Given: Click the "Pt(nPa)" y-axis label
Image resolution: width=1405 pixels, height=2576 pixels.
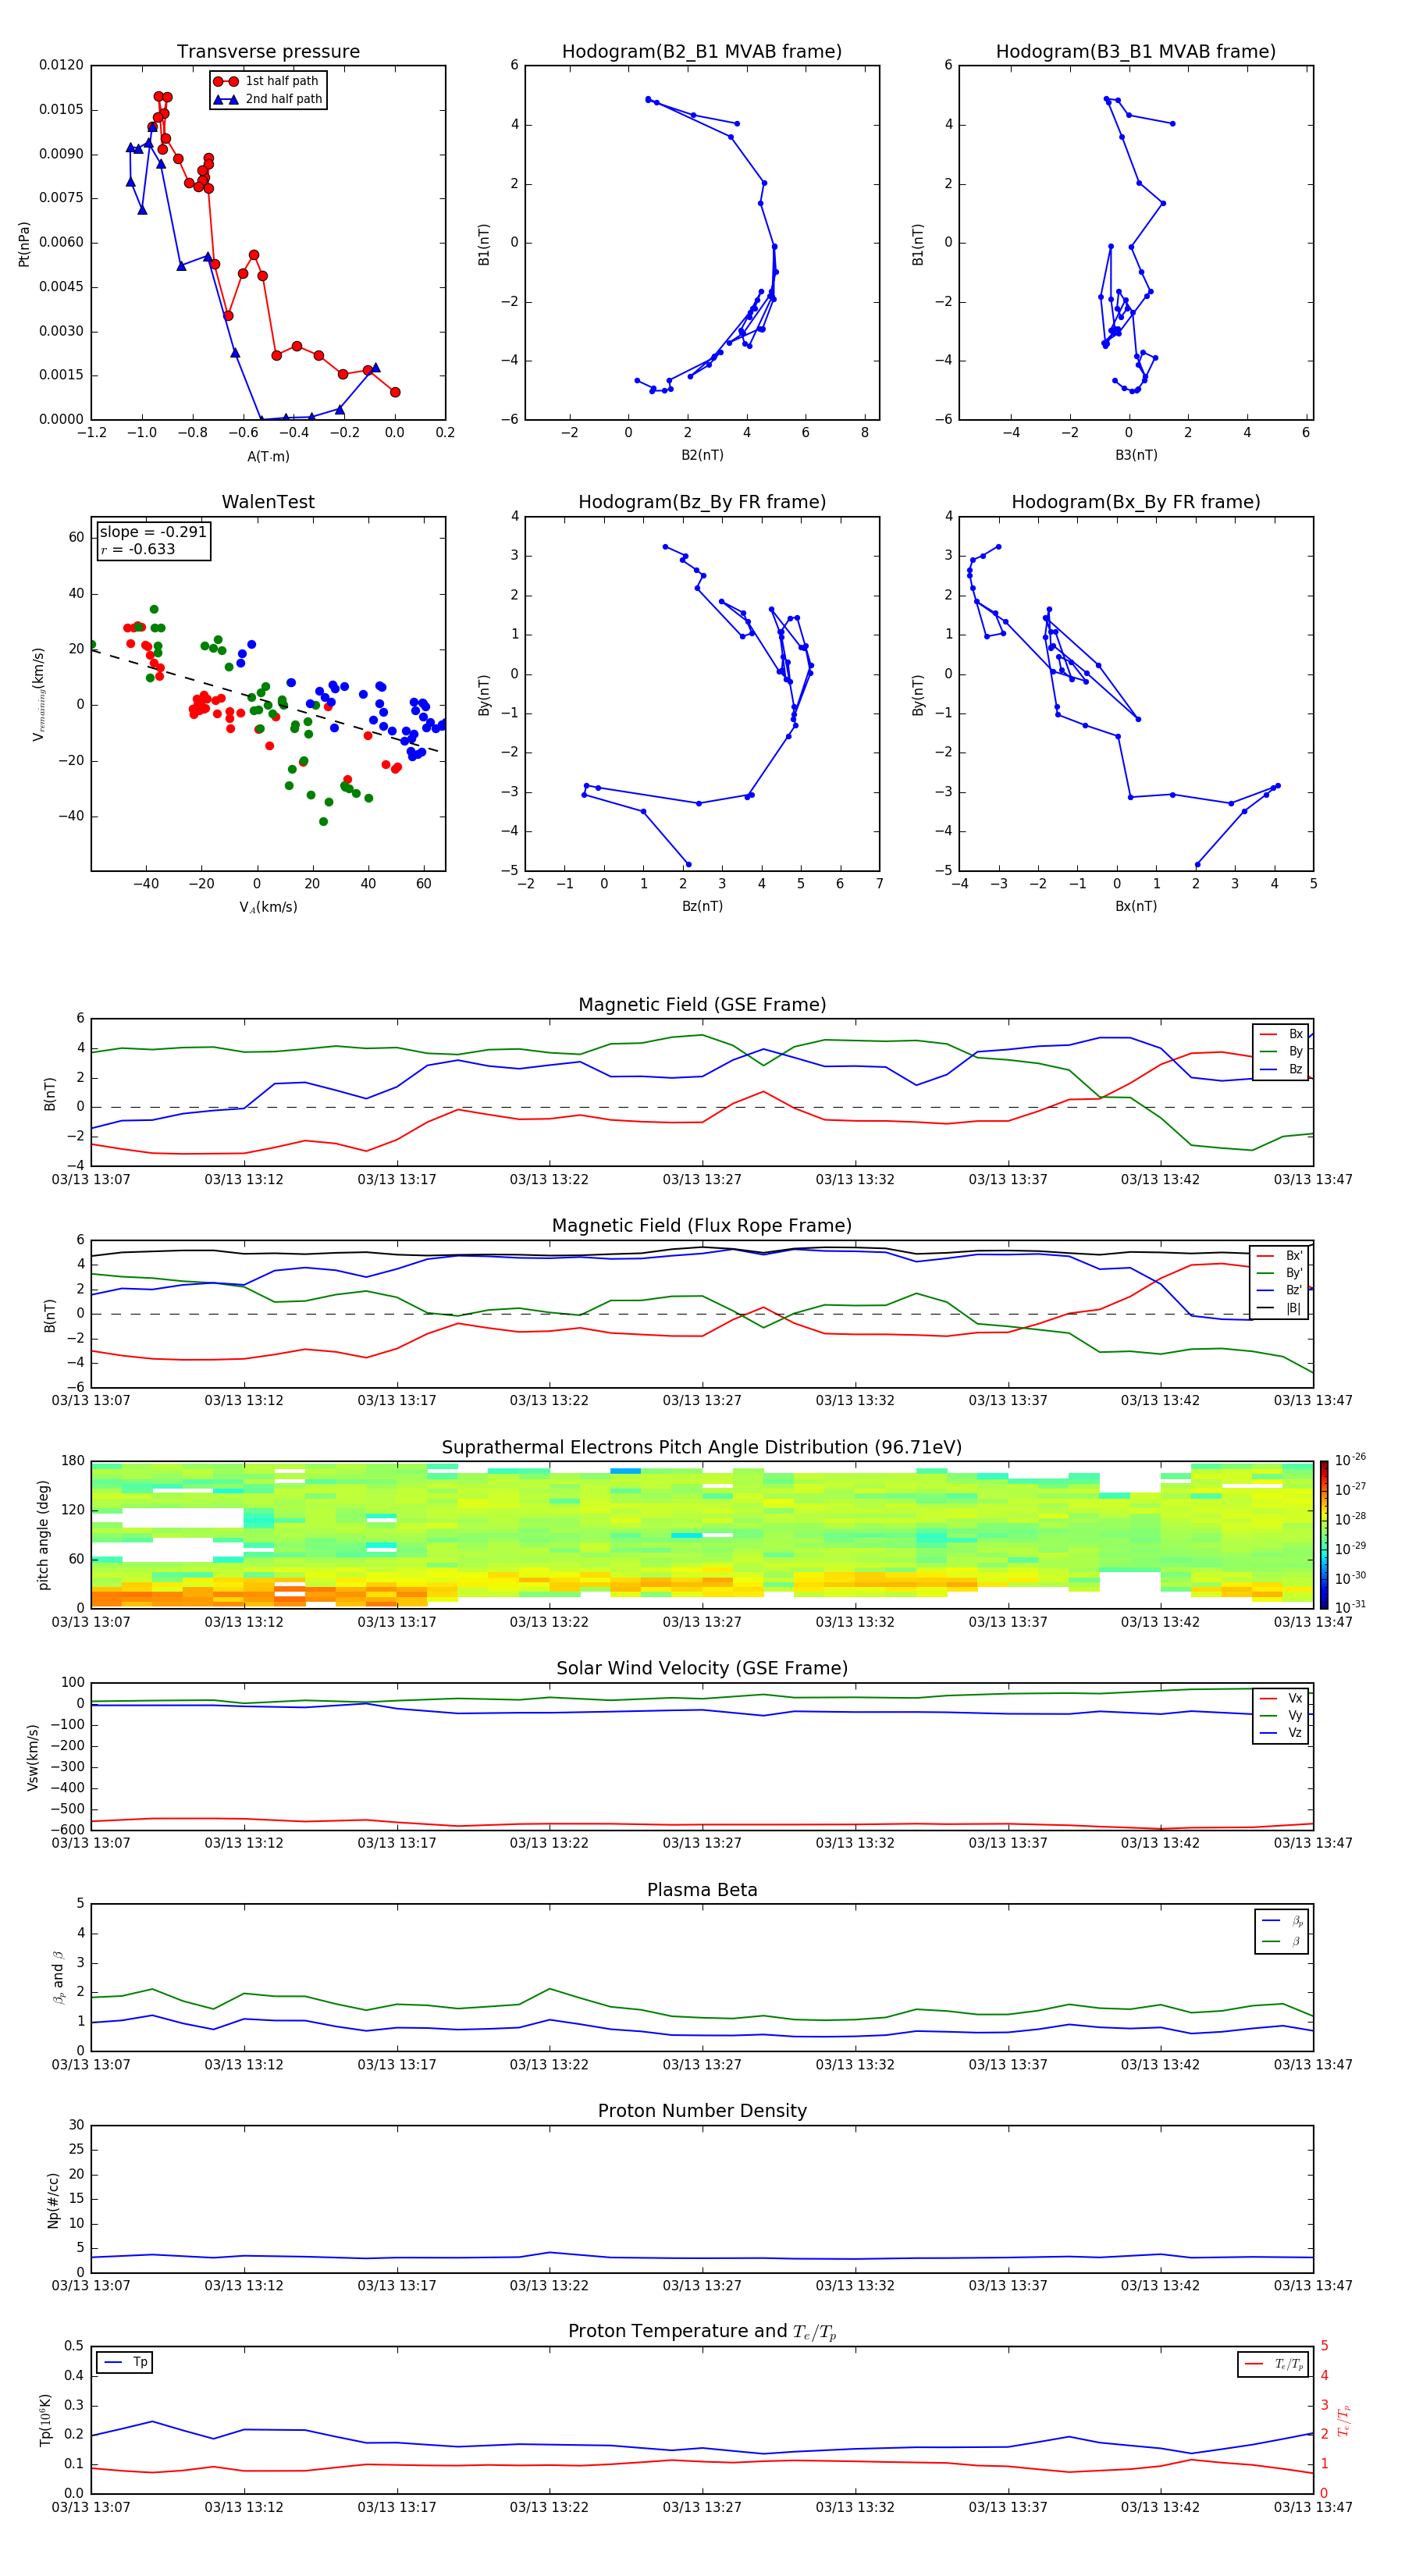Looking at the screenshot, I should (24, 244).
